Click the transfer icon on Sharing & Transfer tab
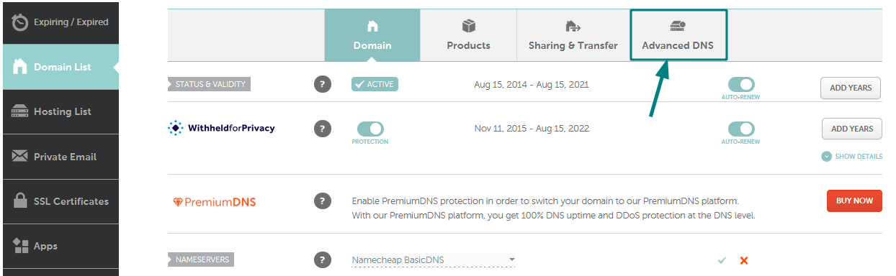Image resolution: width=896 pixels, height=276 pixels. (x=573, y=27)
